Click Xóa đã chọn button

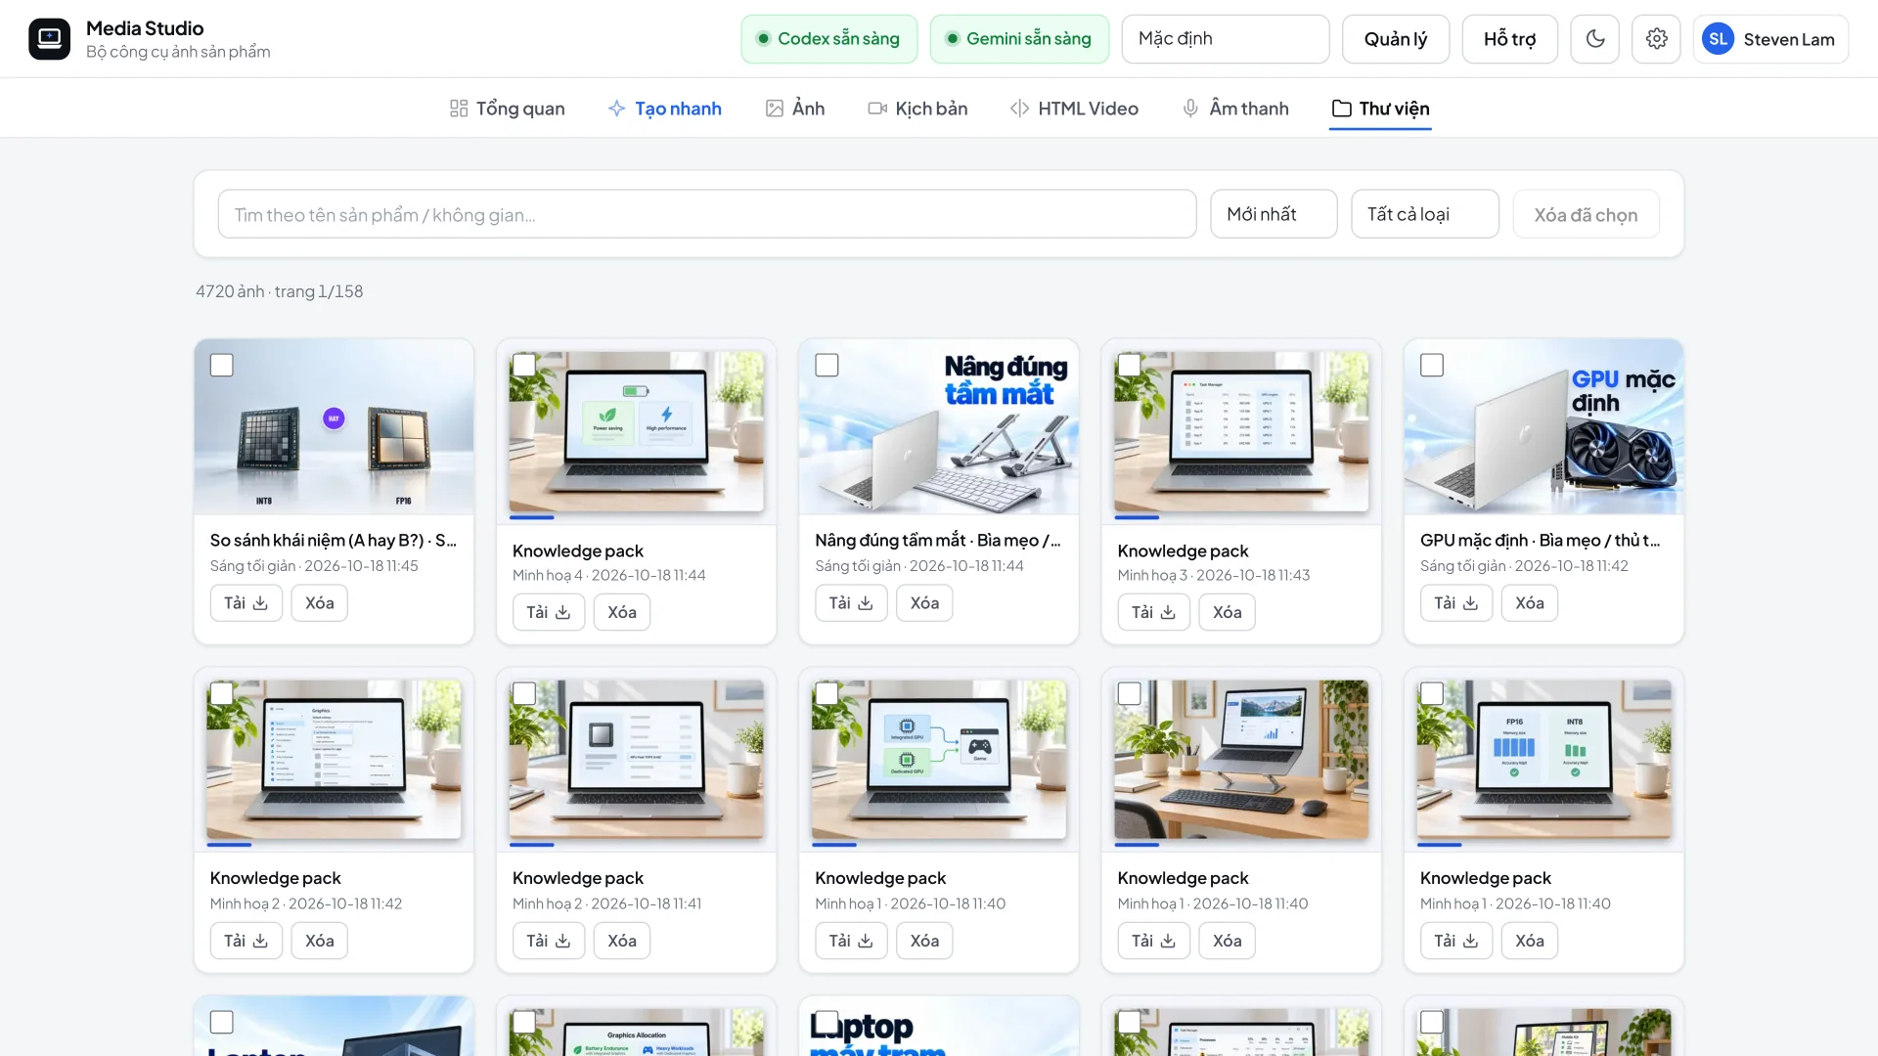[x=1586, y=214]
